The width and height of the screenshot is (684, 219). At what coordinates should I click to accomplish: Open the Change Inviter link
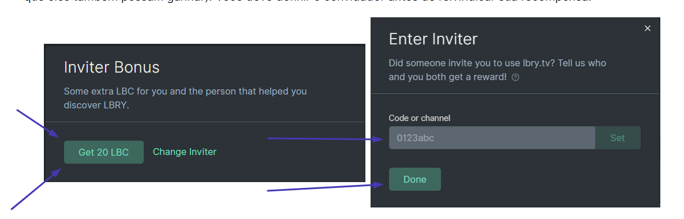[x=185, y=152]
